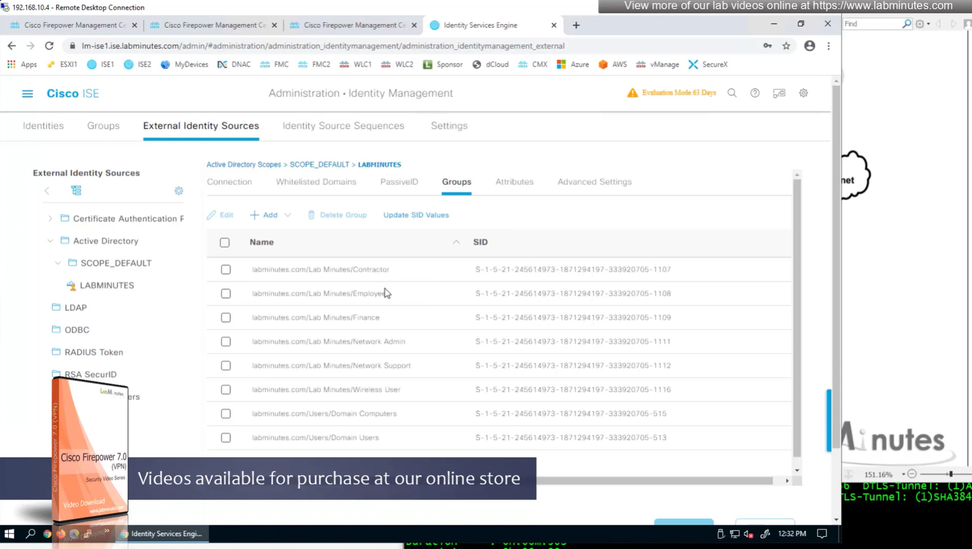The image size is (972, 549).
Task: Open the Cisco ISE hamburger menu
Action: click(27, 94)
